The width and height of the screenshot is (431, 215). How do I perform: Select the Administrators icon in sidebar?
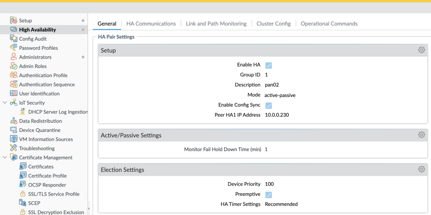pyautogui.click(x=13, y=57)
